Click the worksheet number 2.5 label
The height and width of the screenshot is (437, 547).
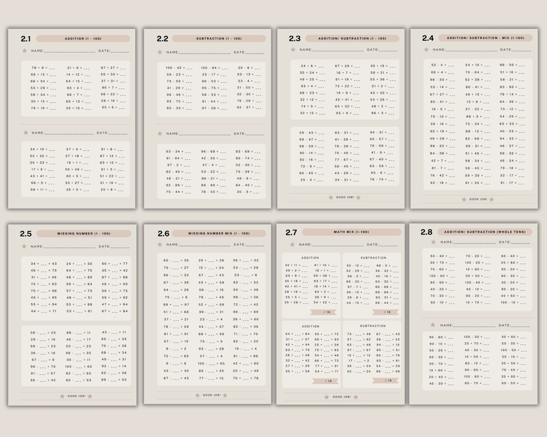click(26, 233)
